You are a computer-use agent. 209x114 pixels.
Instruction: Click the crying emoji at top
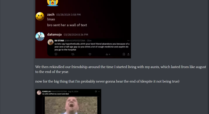pyautogui.click(x=53, y=3)
